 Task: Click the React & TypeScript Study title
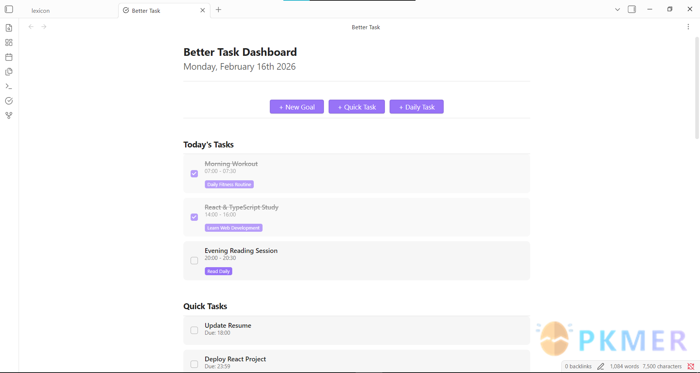pos(241,207)
